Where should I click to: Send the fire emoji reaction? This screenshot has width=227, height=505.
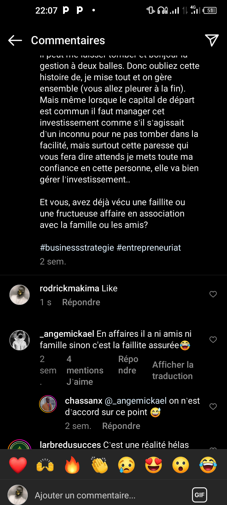click(72, 465)
